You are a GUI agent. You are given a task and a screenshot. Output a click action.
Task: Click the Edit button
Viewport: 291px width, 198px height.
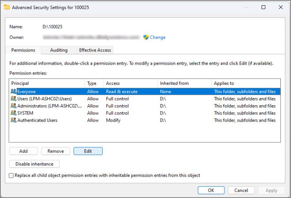coord(88,151)
